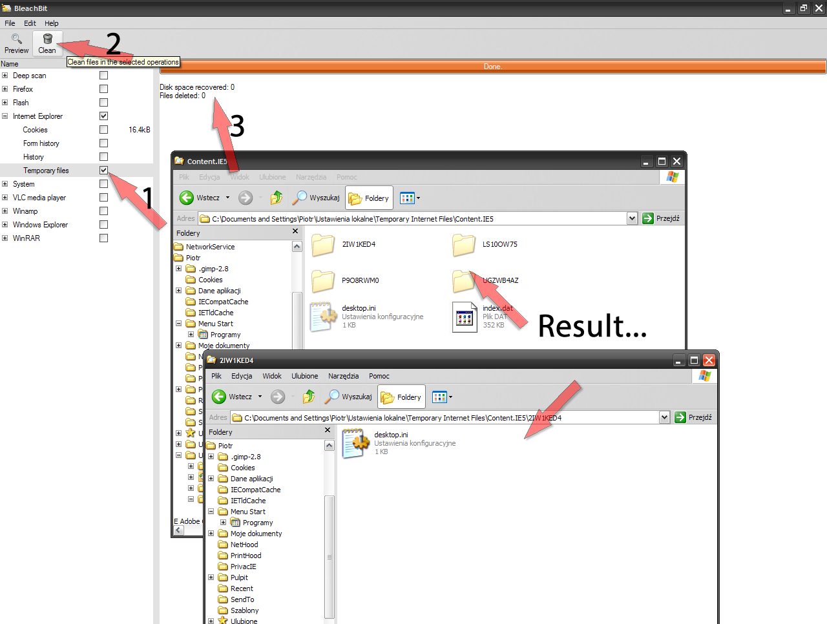
Task: Click the Done progress bar
Action: (493, 67)
